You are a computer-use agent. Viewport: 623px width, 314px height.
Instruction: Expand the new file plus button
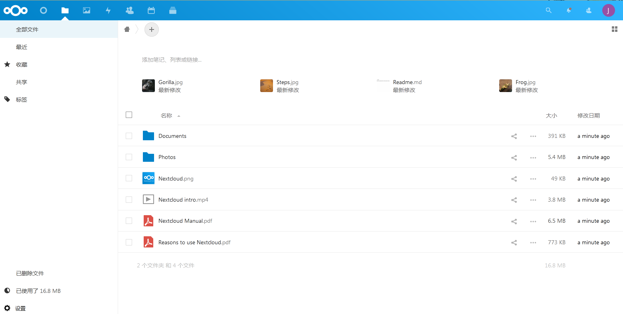(152, 29)
